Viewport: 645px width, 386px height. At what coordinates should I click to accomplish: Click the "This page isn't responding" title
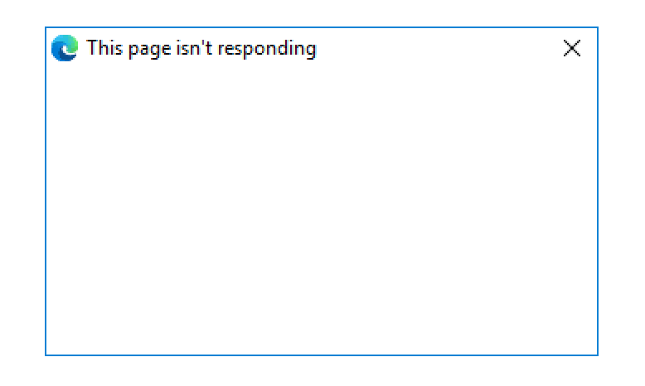[x=201, y=49]
